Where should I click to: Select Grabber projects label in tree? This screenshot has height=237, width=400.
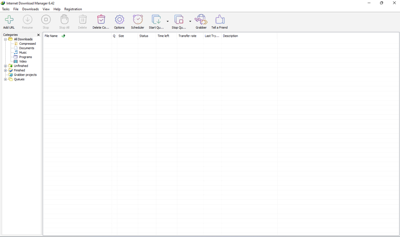25,75
